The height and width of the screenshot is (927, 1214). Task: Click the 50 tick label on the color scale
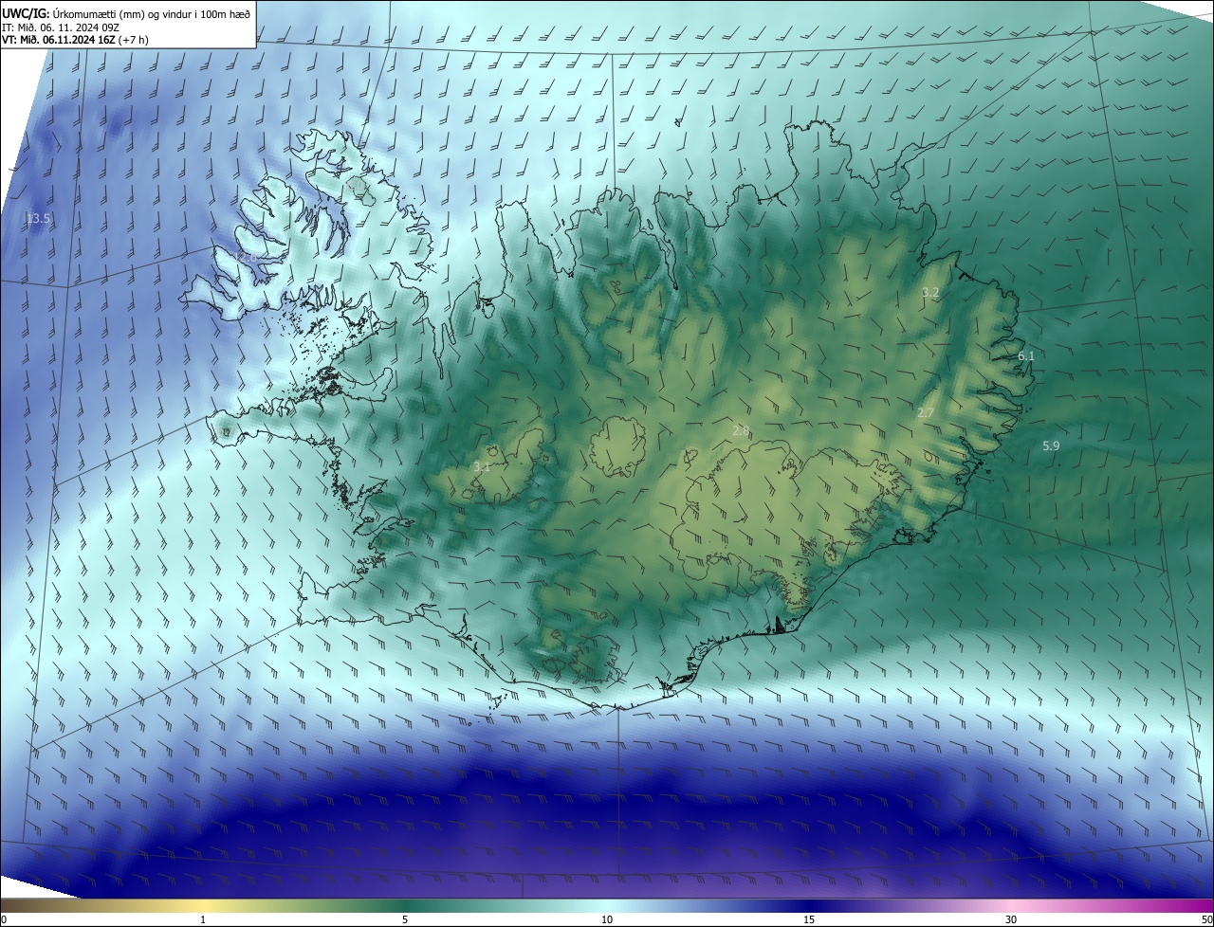pos(1206,919)
